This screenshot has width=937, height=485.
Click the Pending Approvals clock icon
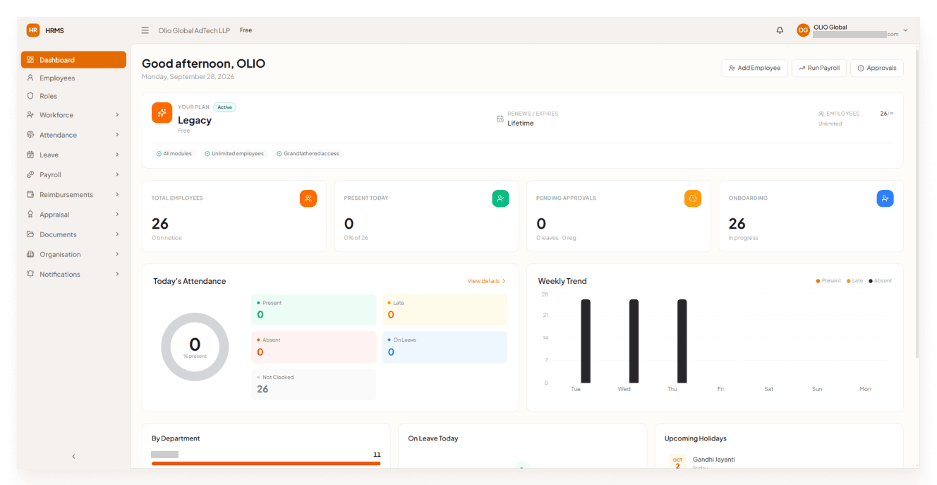click(693, 199)
